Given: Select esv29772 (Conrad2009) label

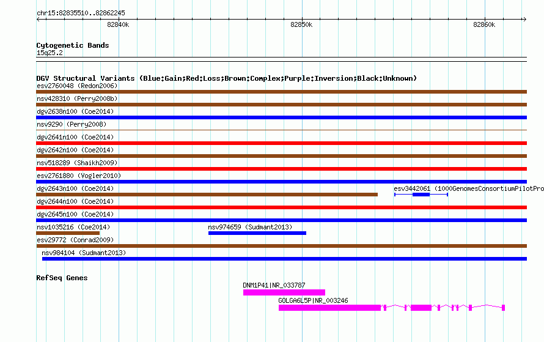Looking at the screenshot, I should click(x=75, y=240).
